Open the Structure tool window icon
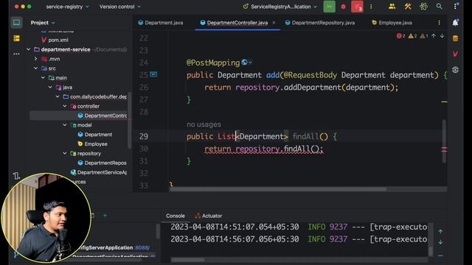Screen dimensions: 472x265 tap(16, 176)
